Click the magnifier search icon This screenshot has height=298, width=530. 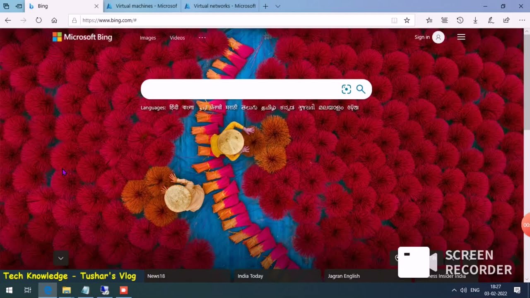(361, 89)
